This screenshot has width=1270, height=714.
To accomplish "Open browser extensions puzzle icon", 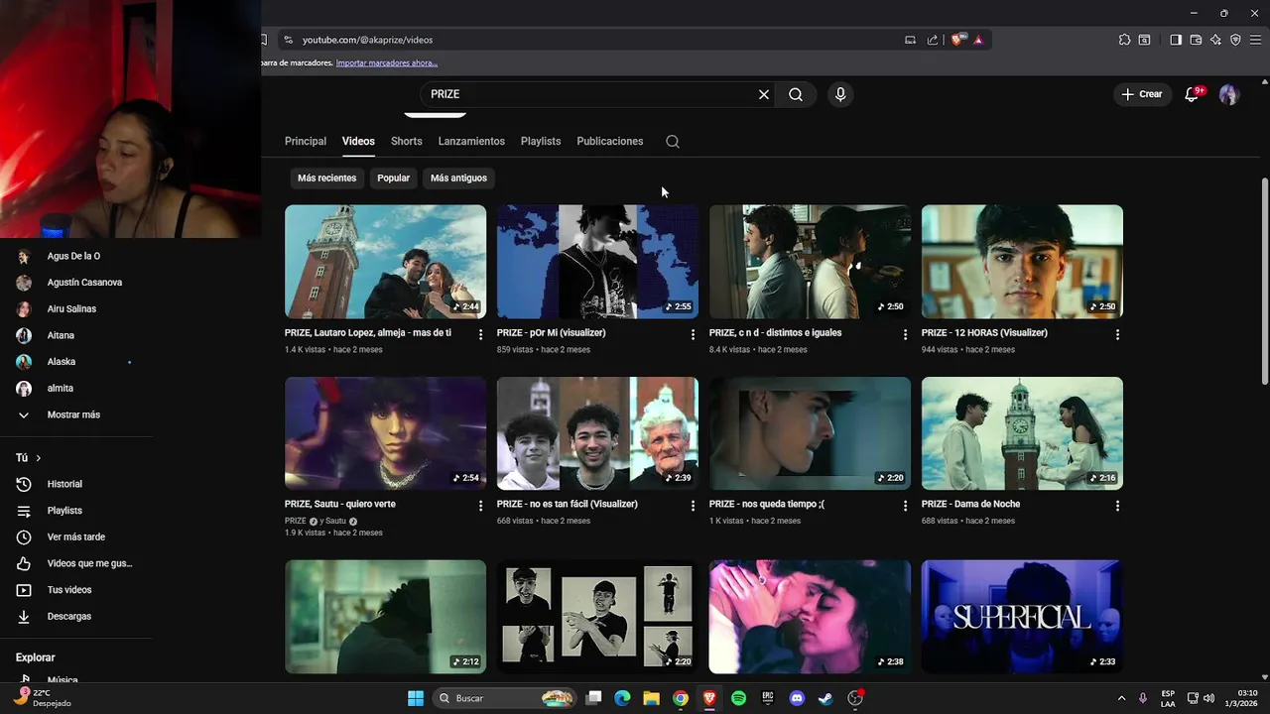I will click(1124, 40).
